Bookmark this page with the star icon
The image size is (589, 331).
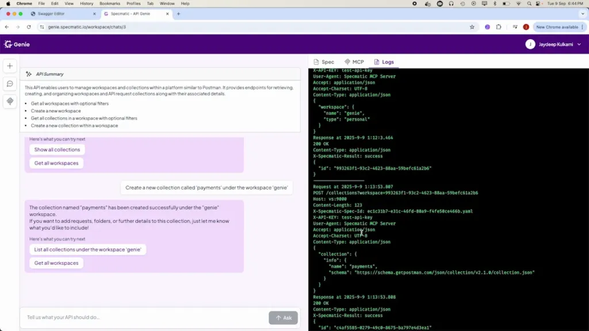[472, 27]
